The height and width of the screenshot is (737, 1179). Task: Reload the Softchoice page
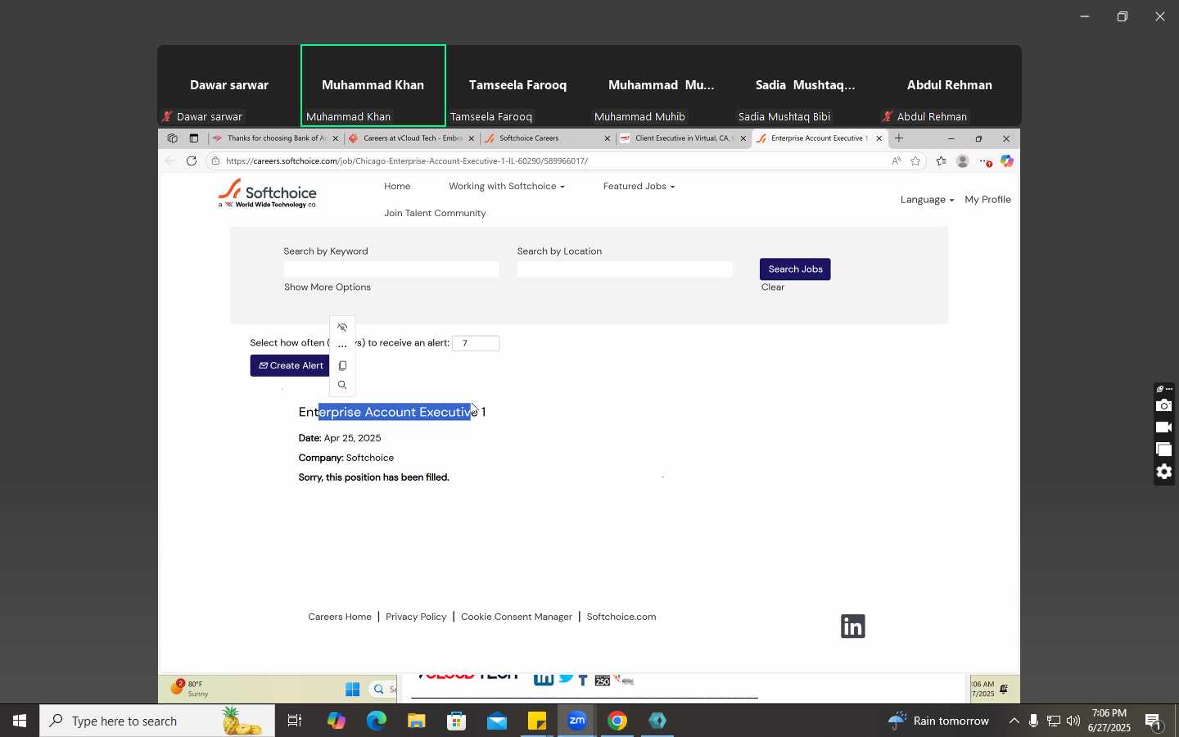point(192,161)
